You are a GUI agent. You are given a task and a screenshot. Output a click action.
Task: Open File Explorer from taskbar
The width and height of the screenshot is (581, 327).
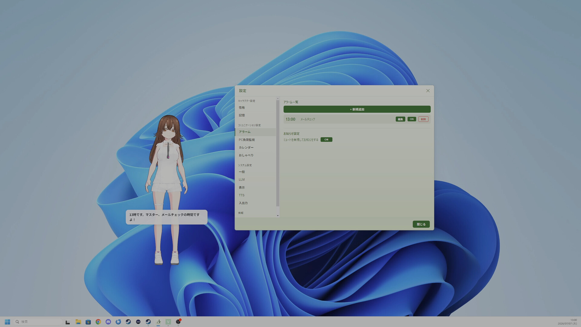click(x=78, y=322)
